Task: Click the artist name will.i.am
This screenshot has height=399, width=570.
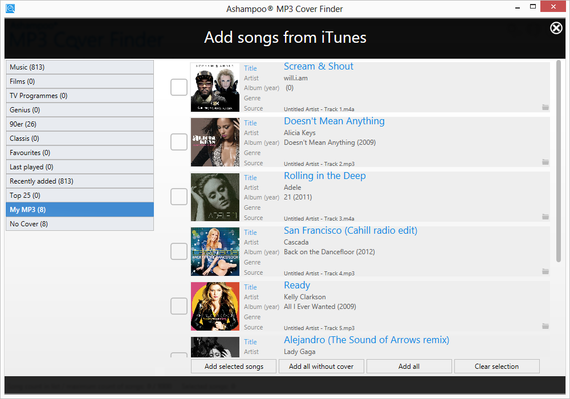Action: [x=295, y=78]
